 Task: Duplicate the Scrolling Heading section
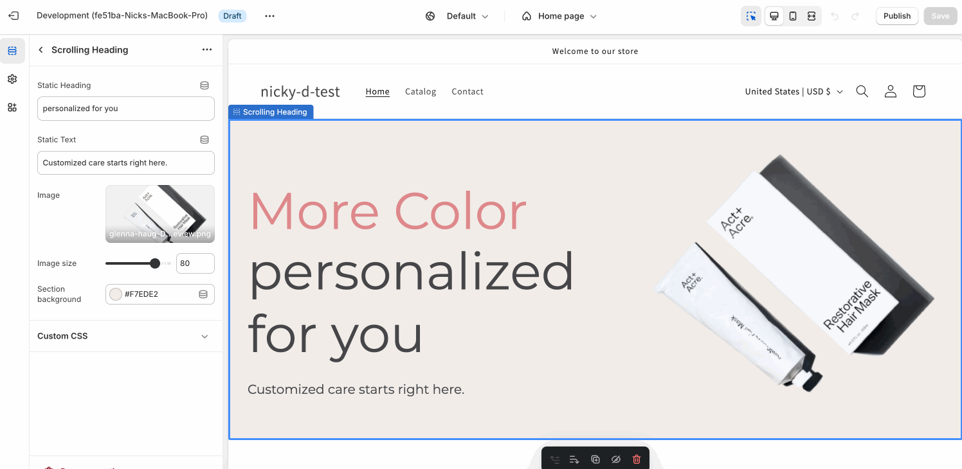tap(595, 459)
